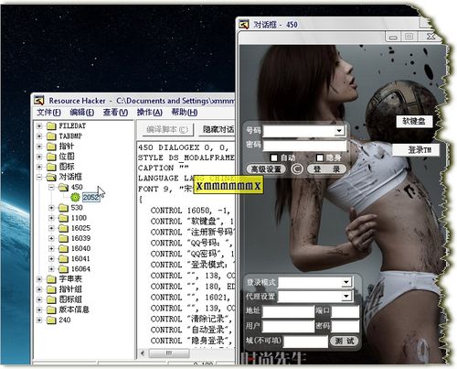Click the script line 'CONTROL "清除记录"'
Image resolution: width=457 pixels, height=369 pixels.
[191, 319]
